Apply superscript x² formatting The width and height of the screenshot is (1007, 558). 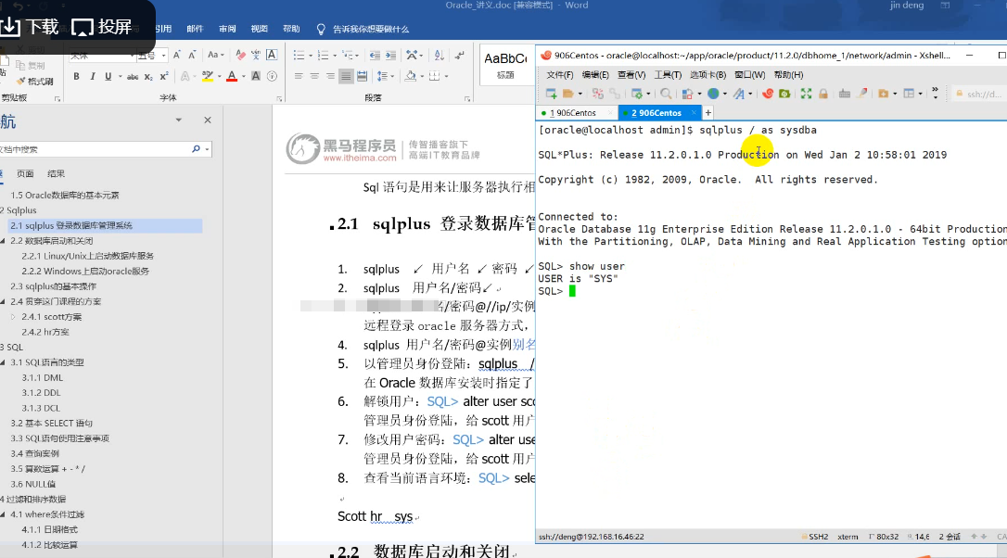(x=164, y=76)
